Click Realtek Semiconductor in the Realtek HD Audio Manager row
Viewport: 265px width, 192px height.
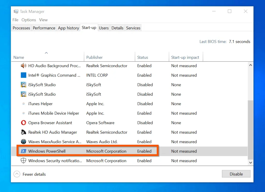click(x=107, y=132)
